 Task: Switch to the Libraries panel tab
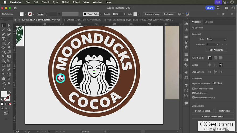(208, 22)
